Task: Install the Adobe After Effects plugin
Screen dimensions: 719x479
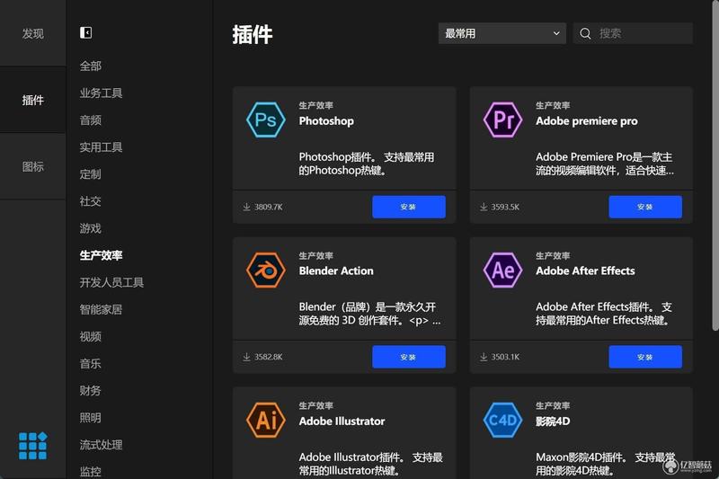Action: click(x=645, y=357)
